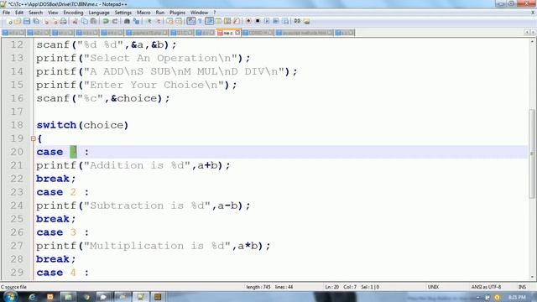Screen dimensions: 537x302
Task: Open the user-defined language icon
Action: point(218,21)
